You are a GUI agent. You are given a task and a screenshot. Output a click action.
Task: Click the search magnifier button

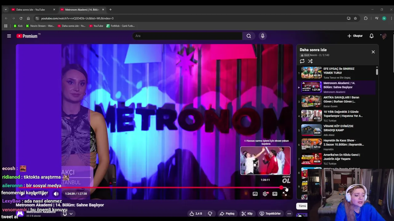pyautogui.click(x=249, y=36)
